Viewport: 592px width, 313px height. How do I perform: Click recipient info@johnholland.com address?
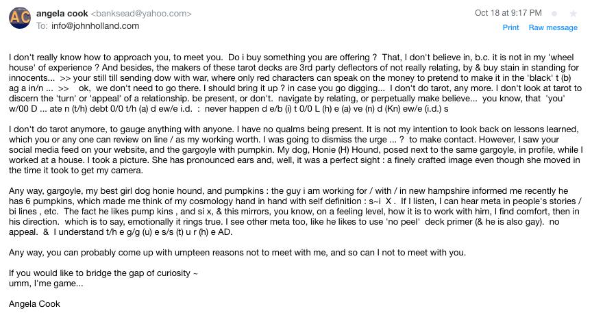click(95, 26)
